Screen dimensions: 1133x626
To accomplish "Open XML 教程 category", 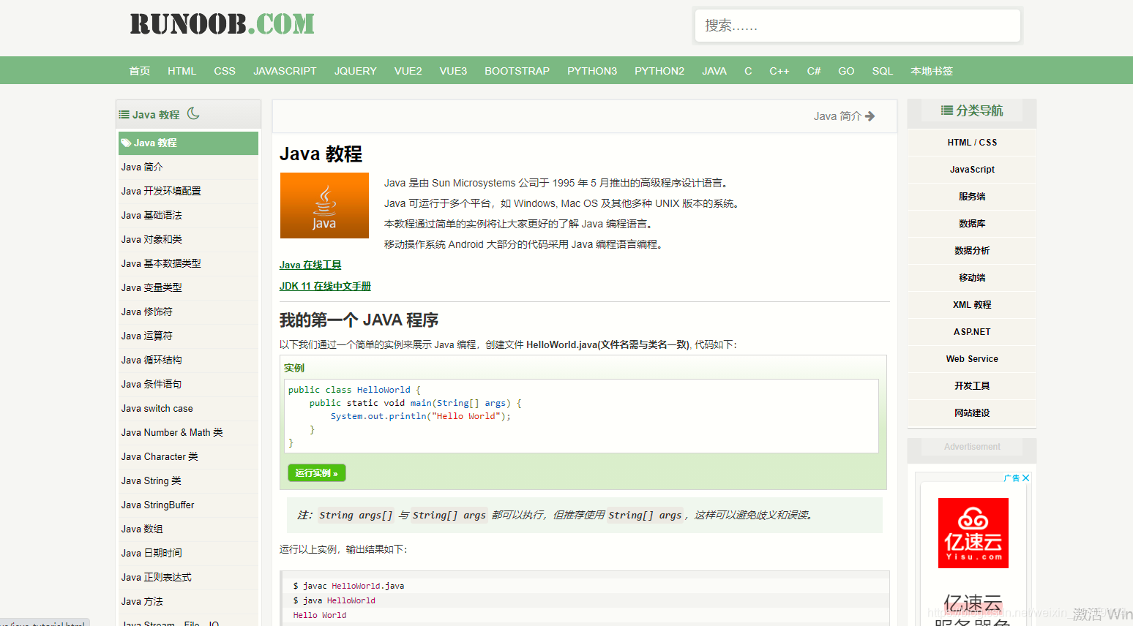I will [972, 305].
